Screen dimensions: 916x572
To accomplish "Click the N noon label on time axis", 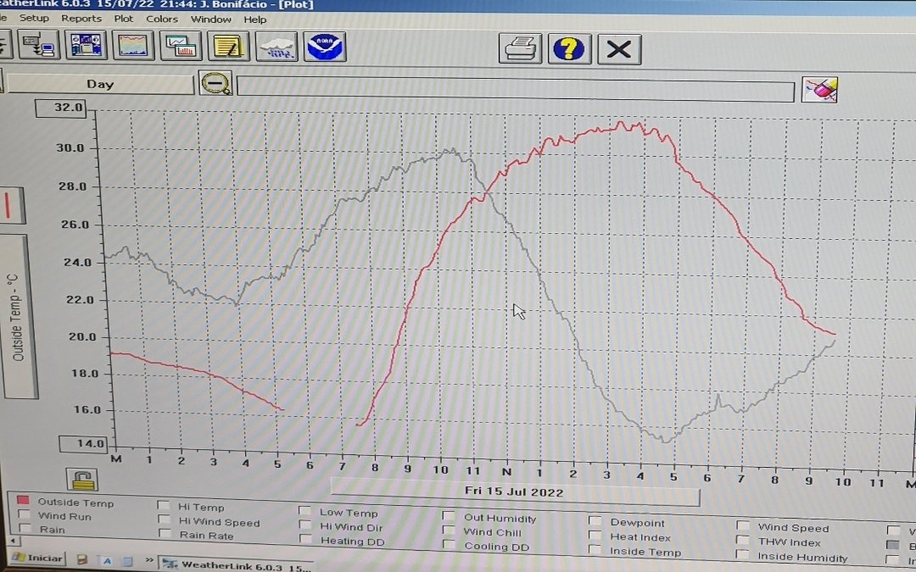I will 506,472.
